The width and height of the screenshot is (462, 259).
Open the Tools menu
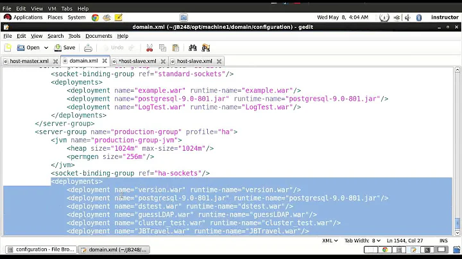pos(74,36)
